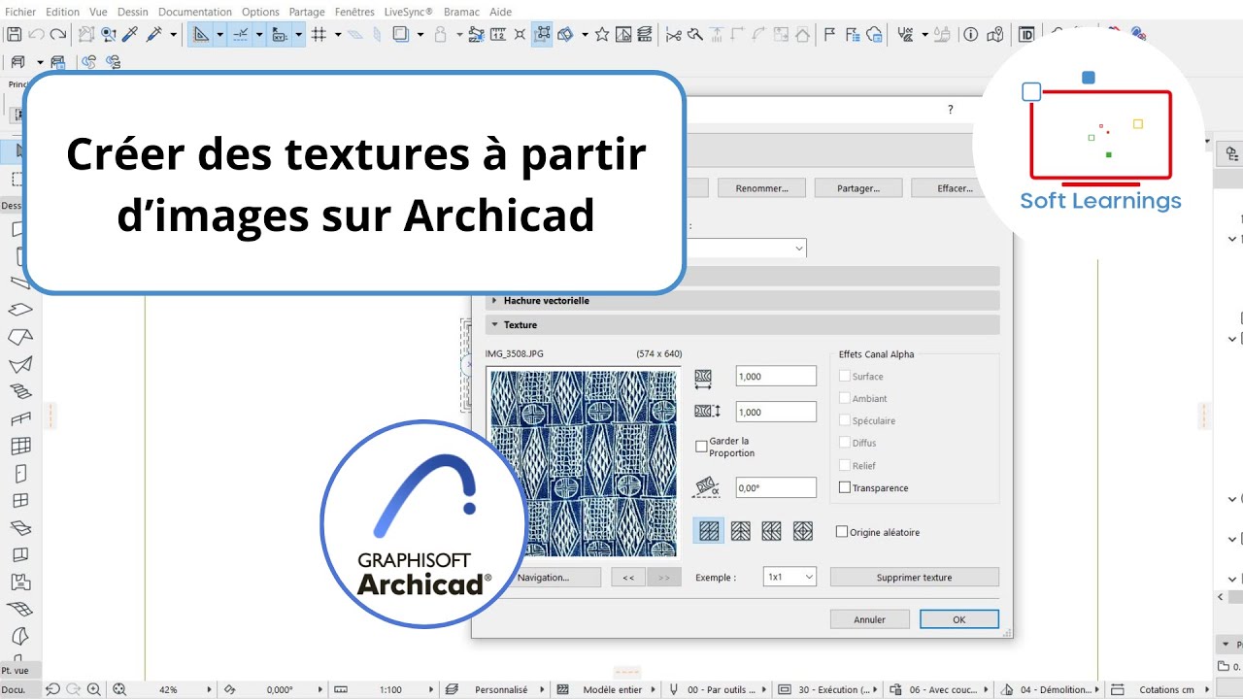Image resolution: width=1243 pixels, height=699 pixels.
Task: Select the third texture mirroring pattern icon
Action: point(771,531)
